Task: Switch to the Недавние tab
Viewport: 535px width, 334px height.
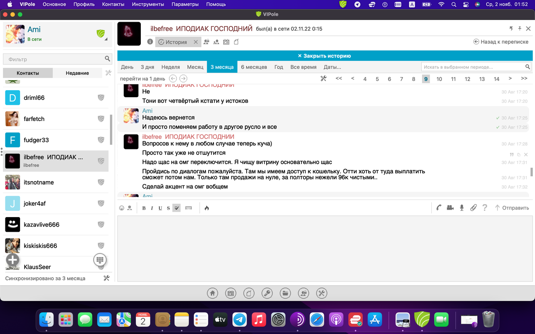Action: pyautogui.click(x=77, y=73)
